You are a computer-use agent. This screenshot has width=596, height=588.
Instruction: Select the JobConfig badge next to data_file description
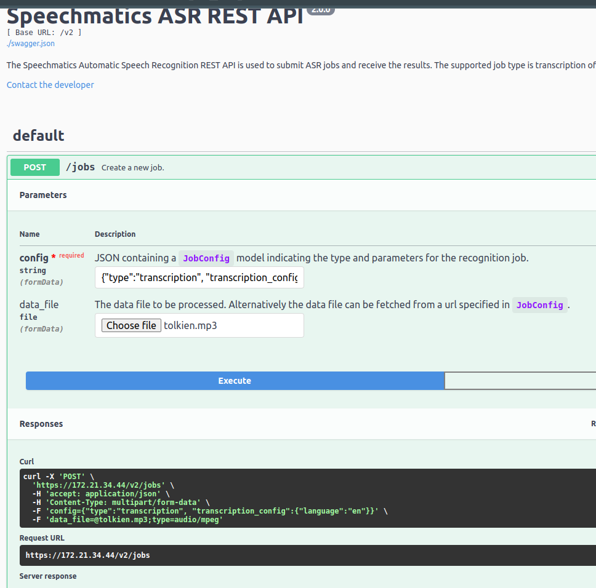click(x=539, y=304)
